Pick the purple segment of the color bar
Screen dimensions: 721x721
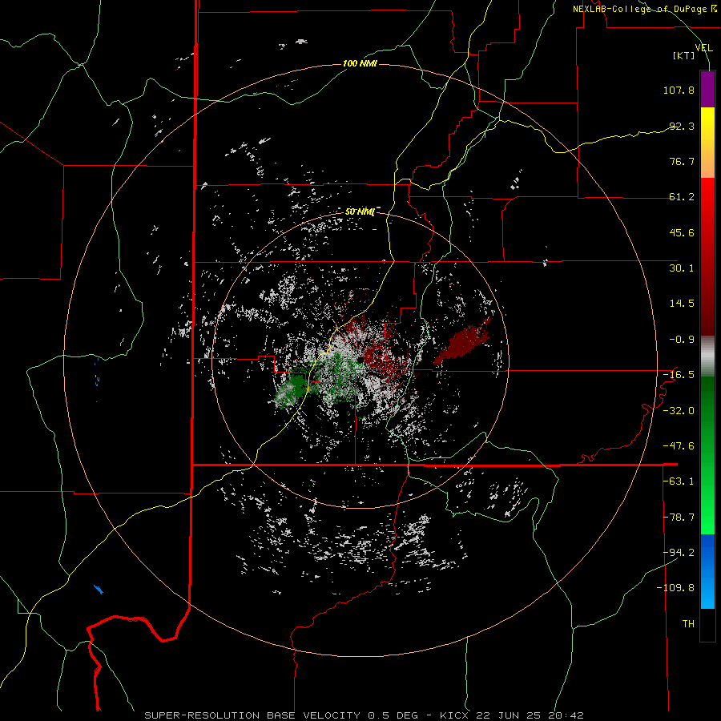pos(707,89)
